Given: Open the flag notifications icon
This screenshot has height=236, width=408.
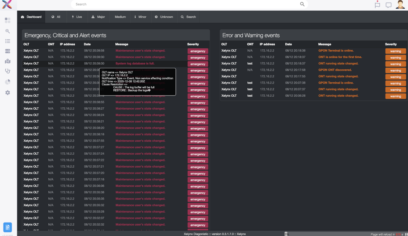Looking at the screenshot, I should 377,5.
